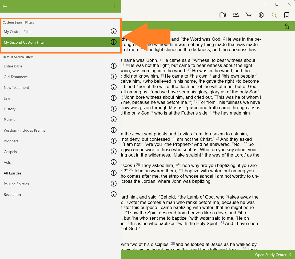Choose the Wisdom (includes Psalms) filter
This screenshot has height=259, width=295.
[x=25, y=130]
